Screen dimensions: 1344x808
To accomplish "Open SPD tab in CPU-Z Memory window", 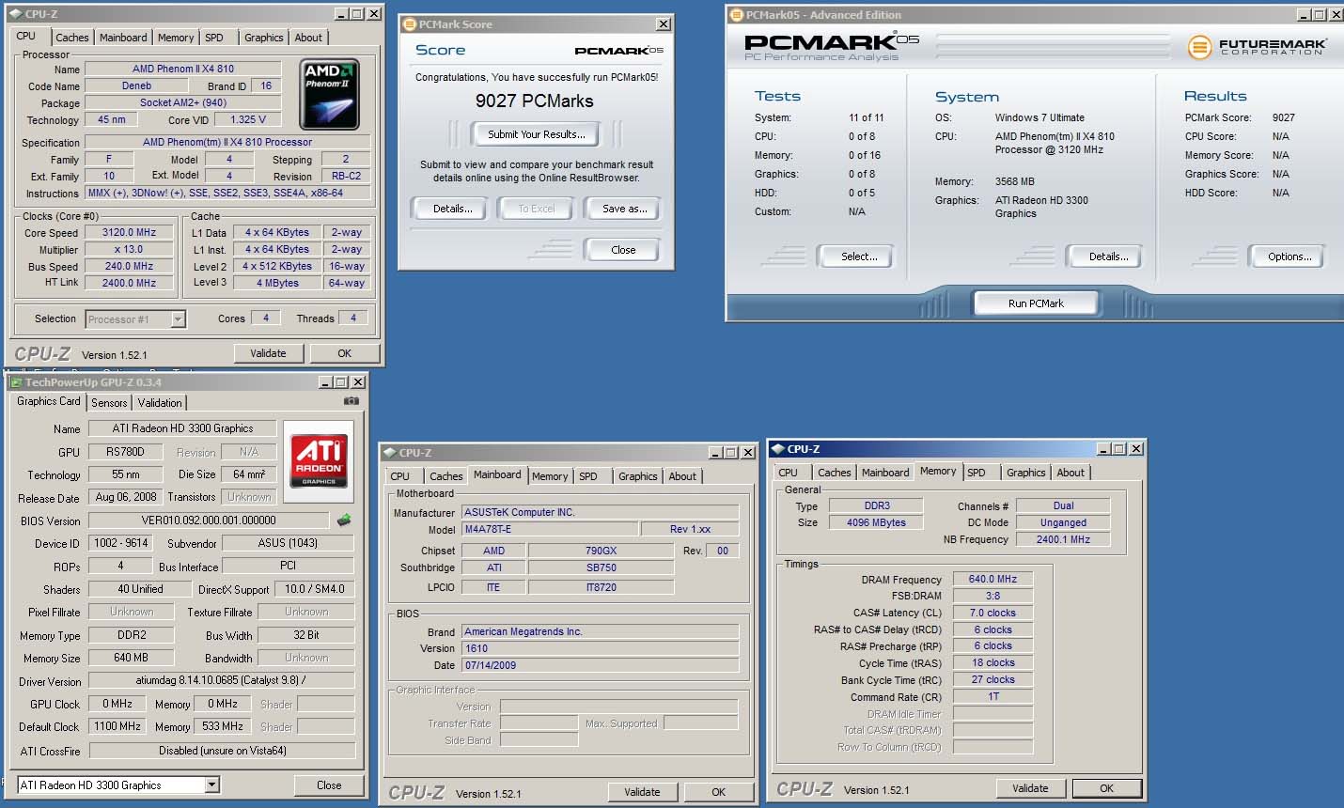I will (x=977, y=473).
